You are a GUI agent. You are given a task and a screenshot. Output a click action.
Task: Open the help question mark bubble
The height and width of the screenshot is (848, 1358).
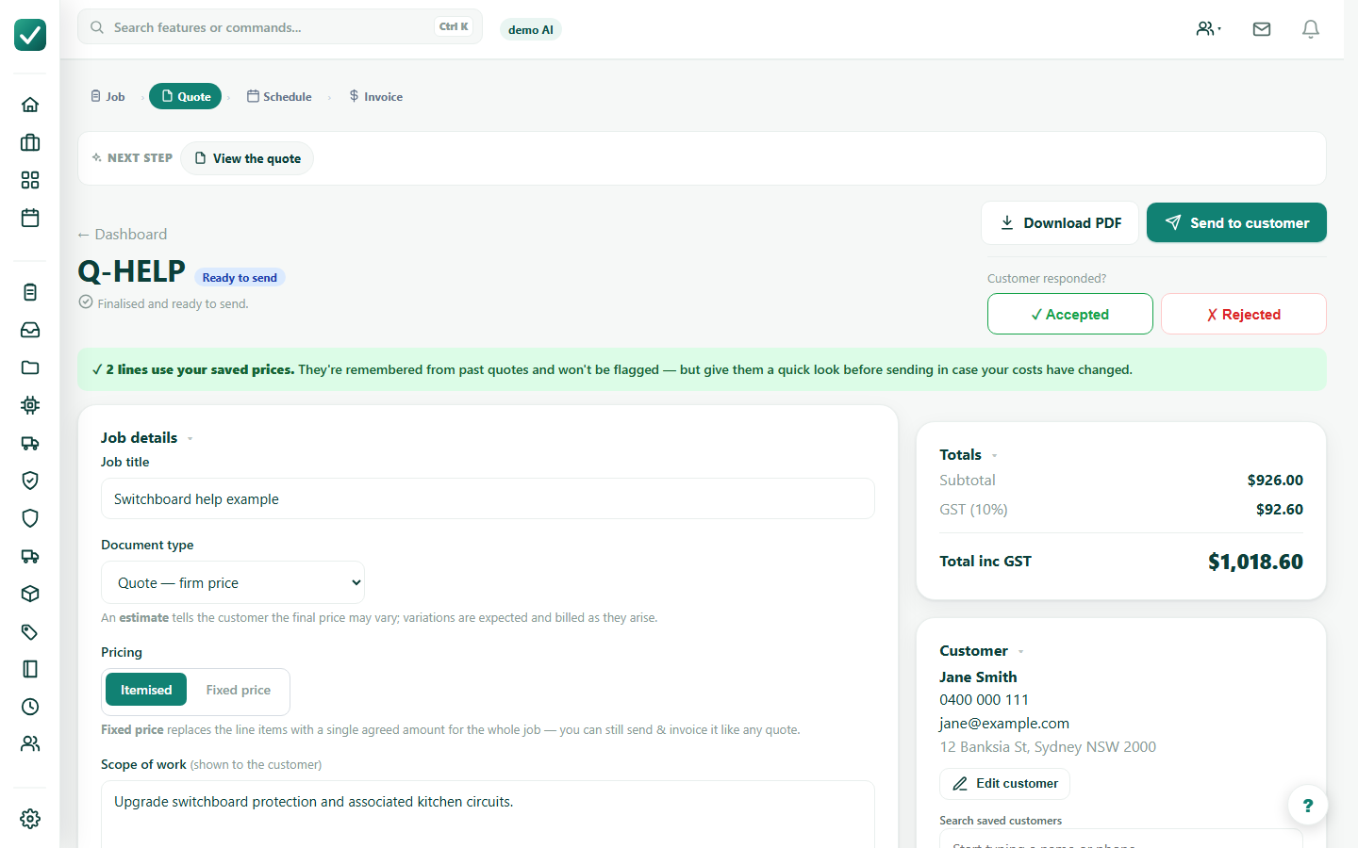coord(1308,805)
